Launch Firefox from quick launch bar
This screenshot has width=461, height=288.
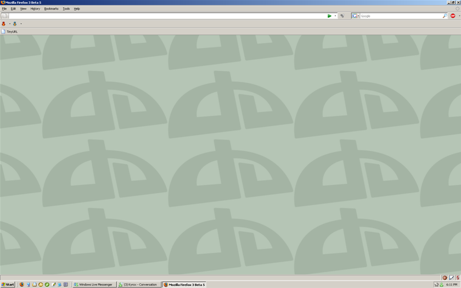coord(22,285)
